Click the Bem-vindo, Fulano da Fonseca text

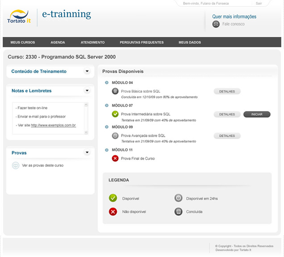(x=206, y=4)
